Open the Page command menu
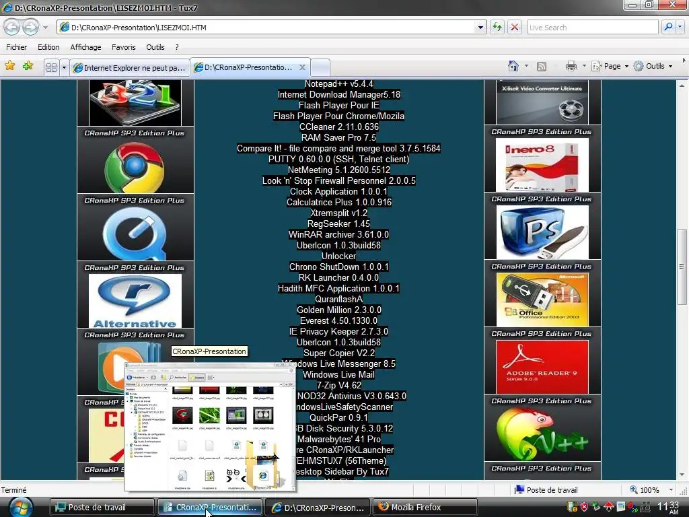 click(610, 66)
